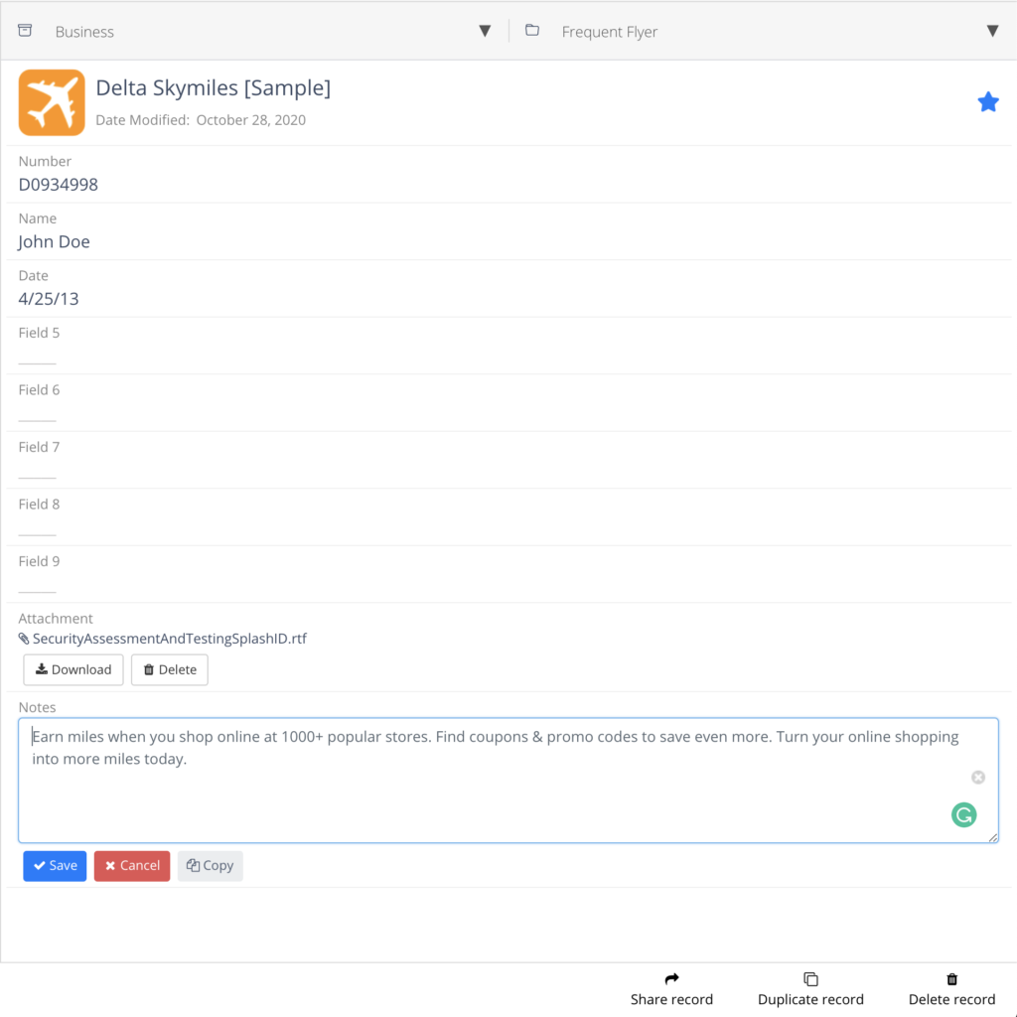Click the Date field 4/25/13

coord(48,299)
